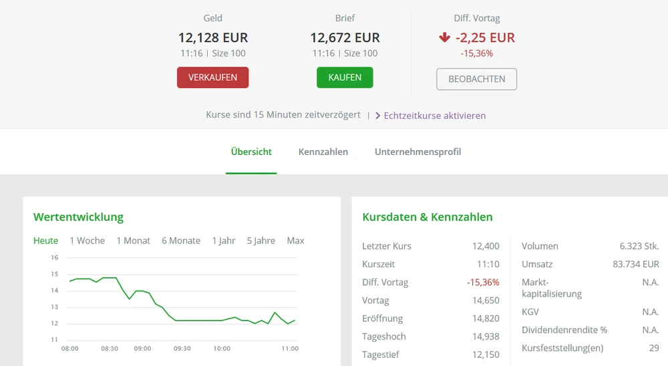Open the Echtzeitkurse aktivieren link

pos(434,116)
